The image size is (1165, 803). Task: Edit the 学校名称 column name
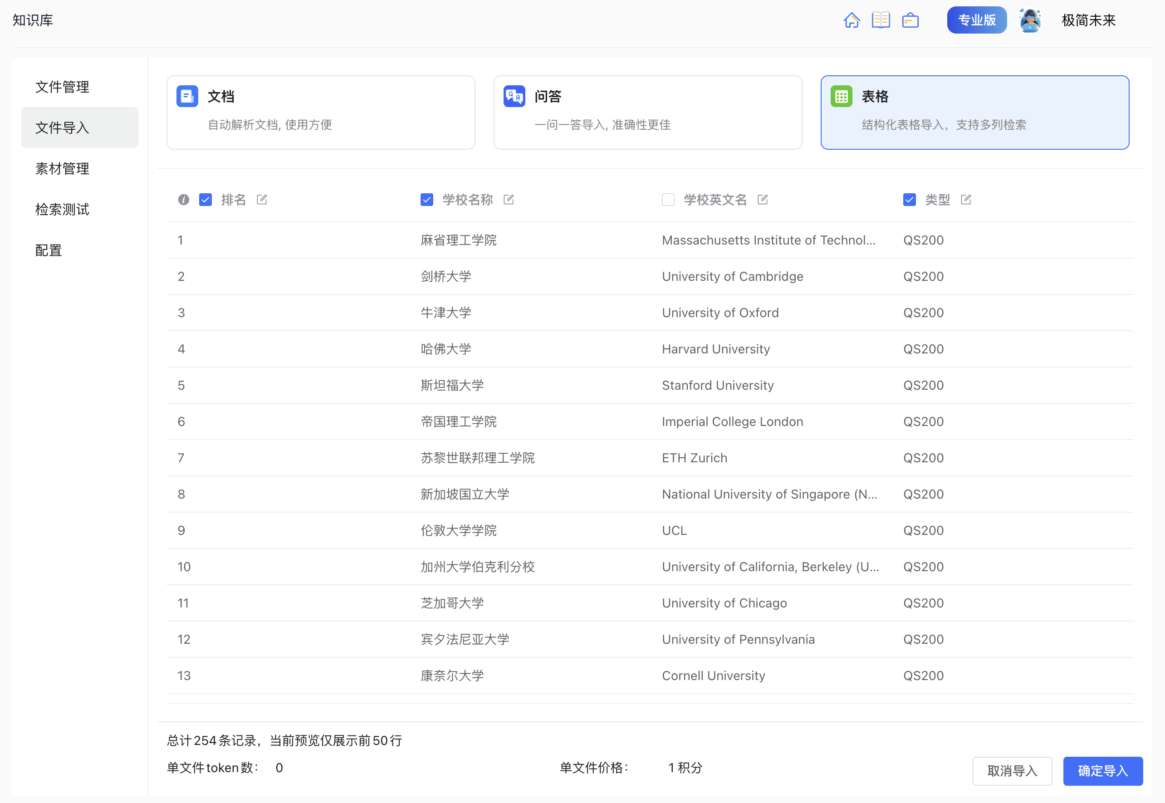coord(509,200)
